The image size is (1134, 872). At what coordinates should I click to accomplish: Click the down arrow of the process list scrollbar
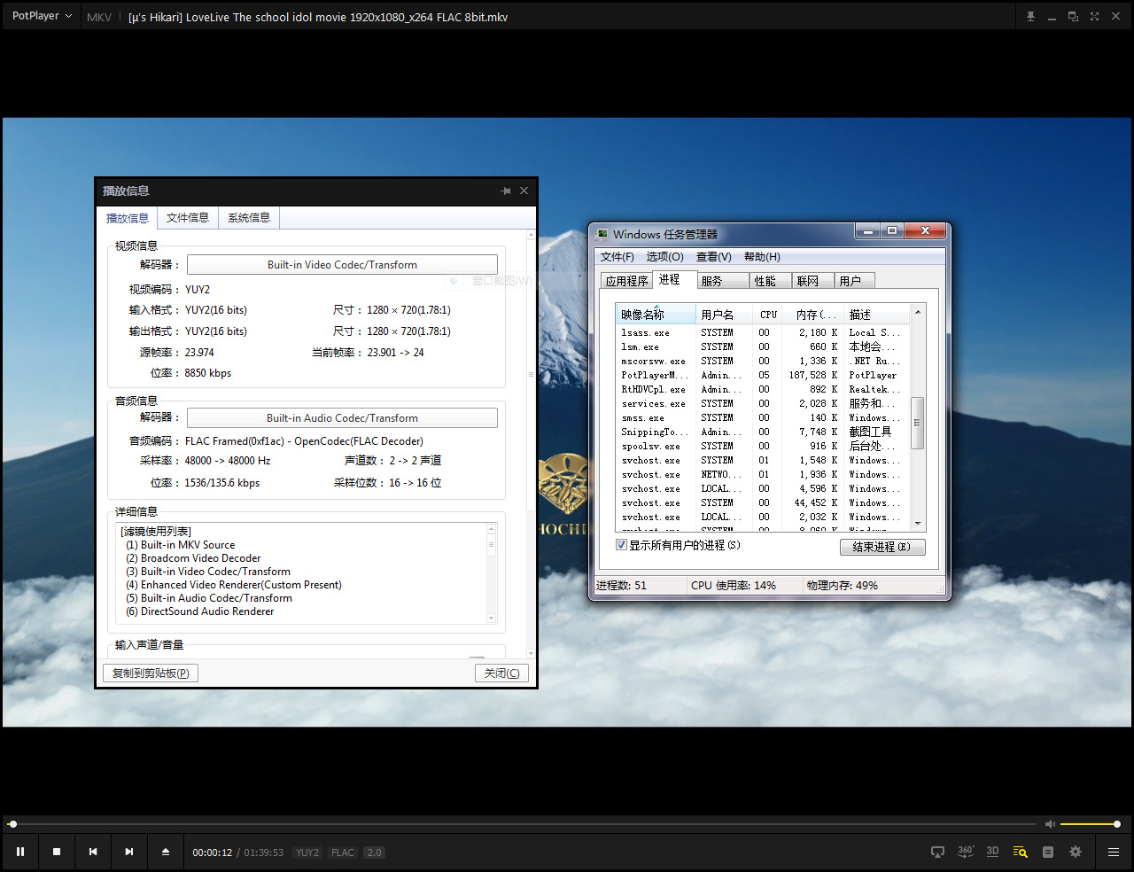[x=918, y=524]
